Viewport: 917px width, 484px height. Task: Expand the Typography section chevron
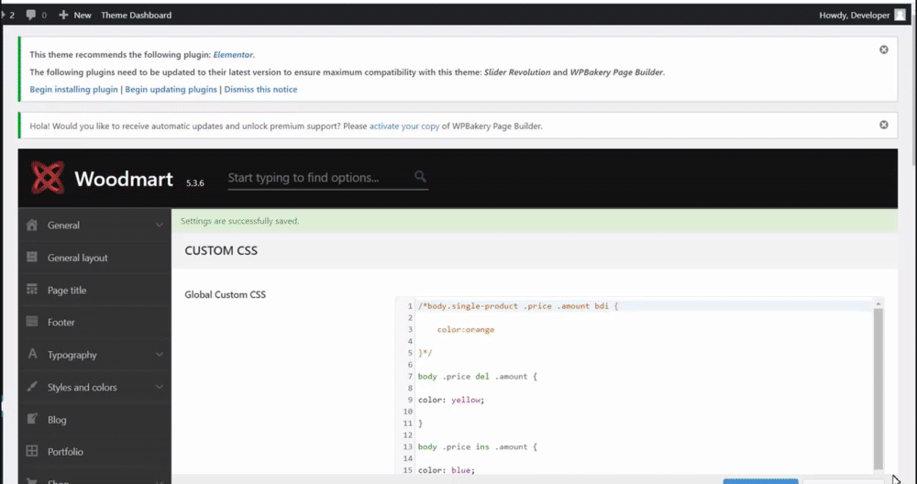(x=159, y=355)
